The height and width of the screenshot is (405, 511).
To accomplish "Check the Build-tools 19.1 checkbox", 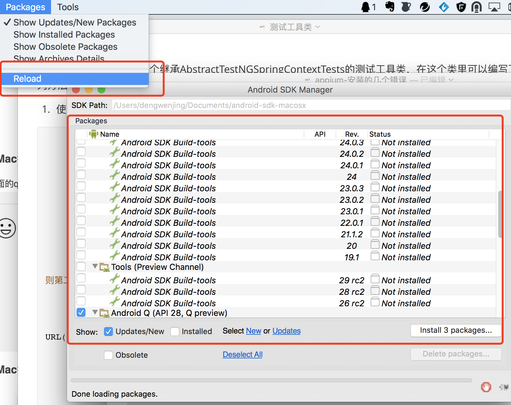I will 81,255.
